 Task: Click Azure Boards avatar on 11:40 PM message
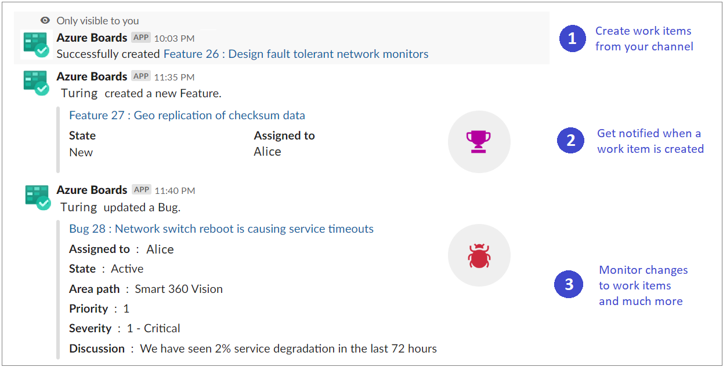(38, 197)
